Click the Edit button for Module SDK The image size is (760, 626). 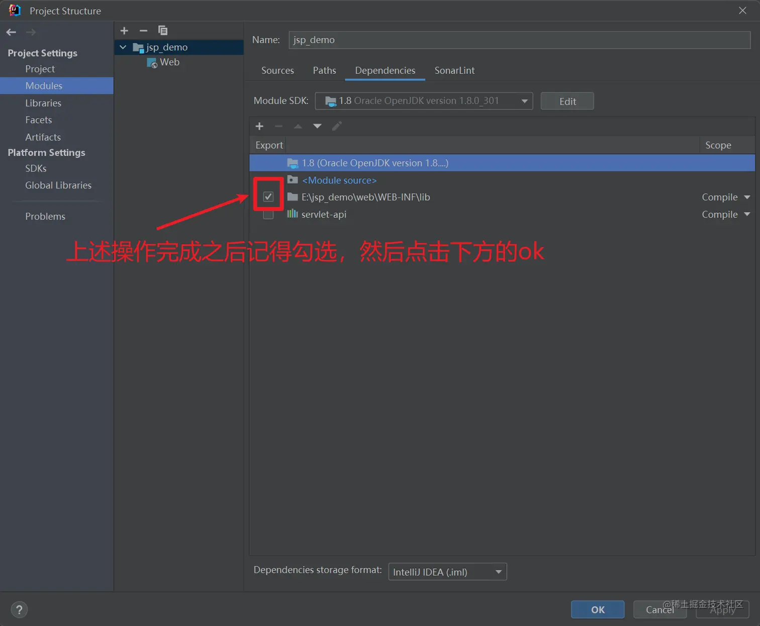tap(567, 101)
